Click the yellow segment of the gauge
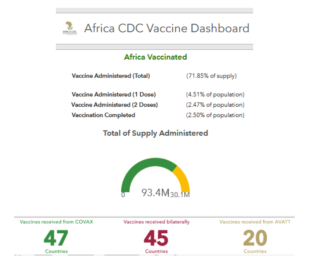 [182, 177]
